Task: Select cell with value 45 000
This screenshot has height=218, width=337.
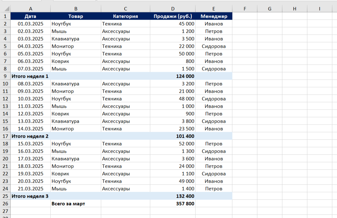Action: pyautogui.click(x=173, y=24)
